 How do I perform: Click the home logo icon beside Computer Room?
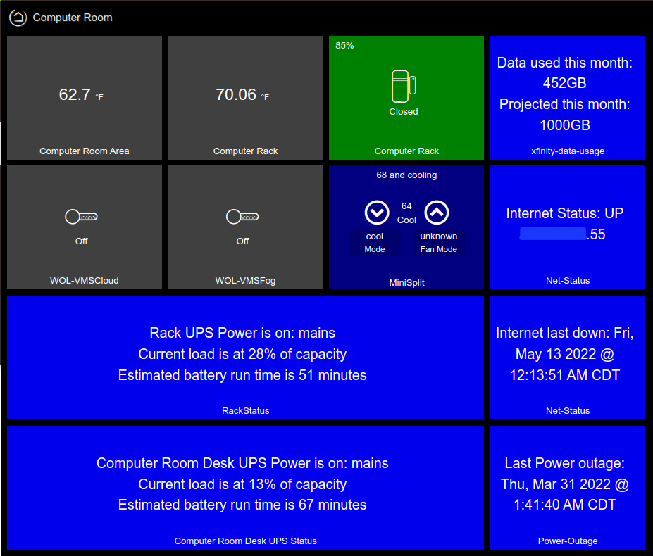[18, 18]
